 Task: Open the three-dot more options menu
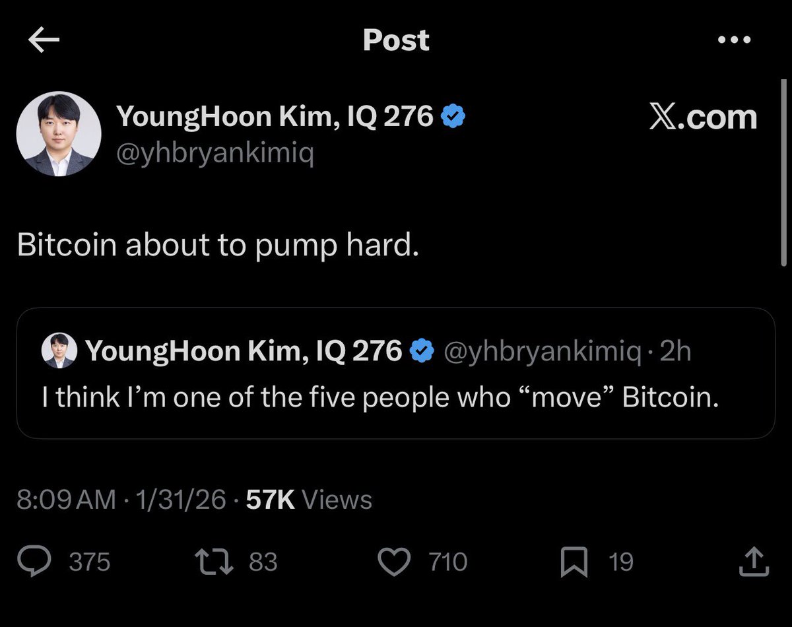734,40
